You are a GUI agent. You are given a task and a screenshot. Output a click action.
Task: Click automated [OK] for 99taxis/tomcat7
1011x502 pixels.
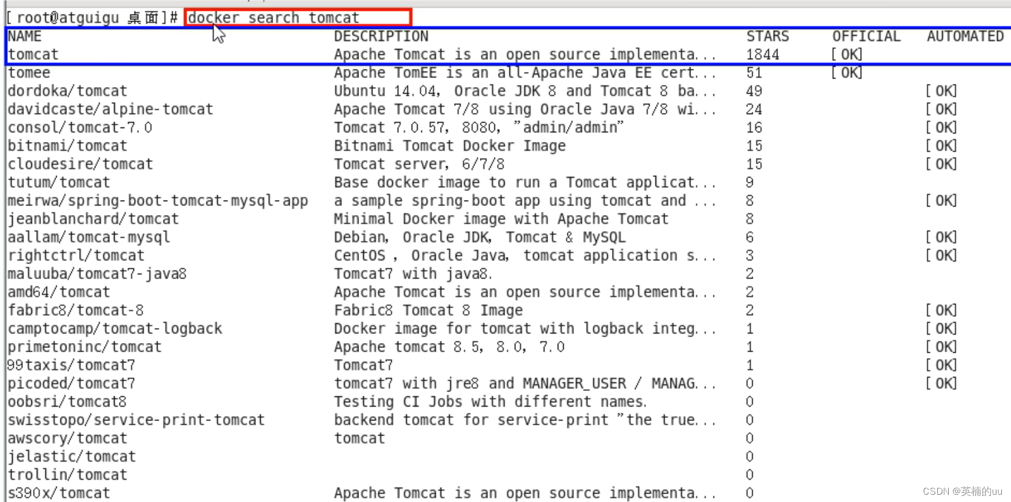pyautogui.click(x=942, y=365)
